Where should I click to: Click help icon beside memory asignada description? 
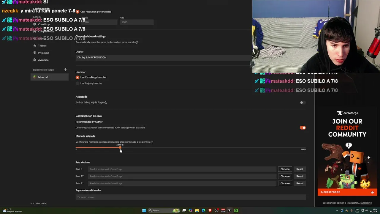[152, 142]
